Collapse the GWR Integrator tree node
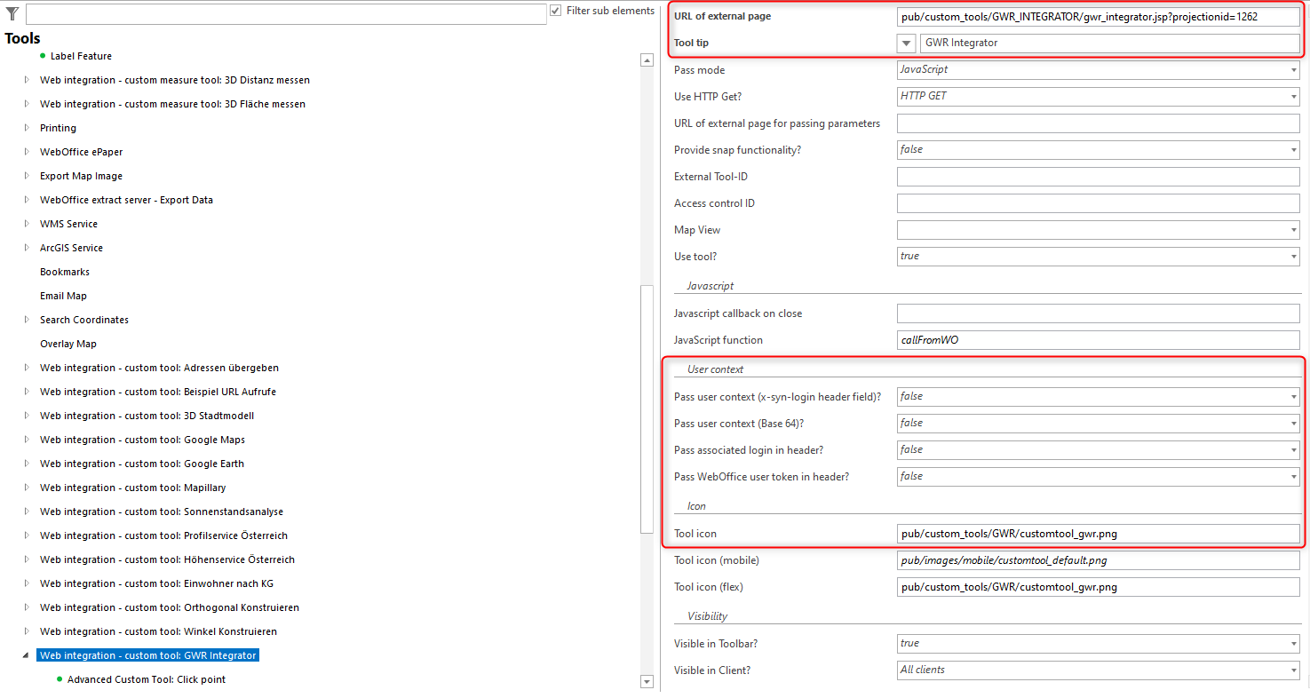1310x698 pixels. point(27,654)
